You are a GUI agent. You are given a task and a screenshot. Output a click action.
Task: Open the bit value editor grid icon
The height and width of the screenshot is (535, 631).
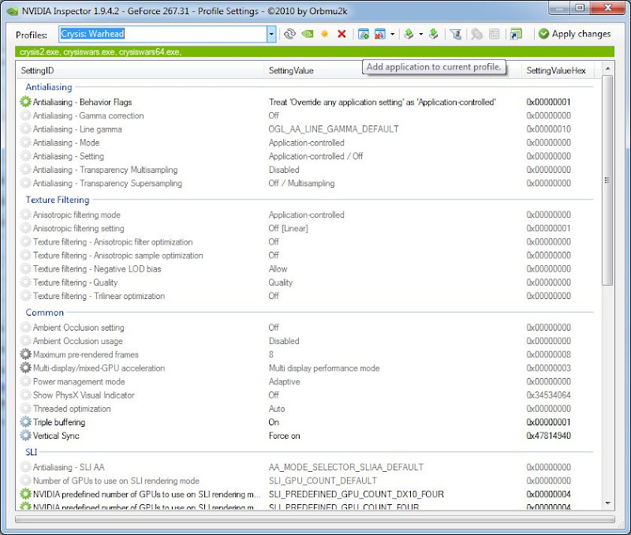pos(495,34)
